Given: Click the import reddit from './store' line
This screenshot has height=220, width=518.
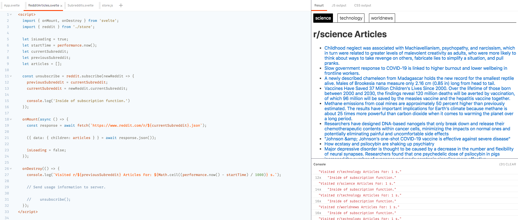Looking at the screenshot, I should [58, 27].
